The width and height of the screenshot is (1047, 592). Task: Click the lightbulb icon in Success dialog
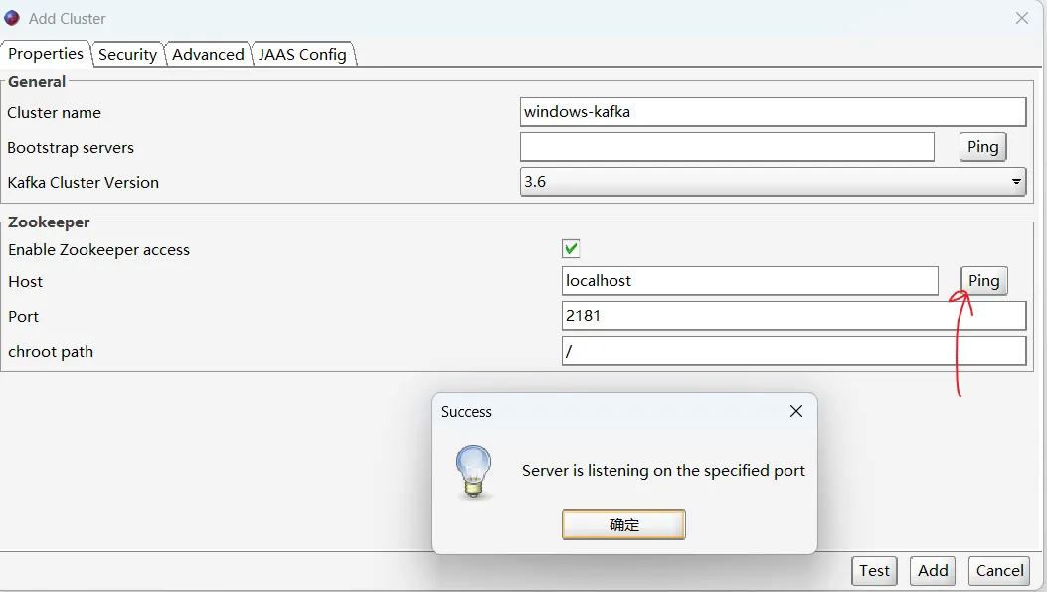[x=474, y=472]
